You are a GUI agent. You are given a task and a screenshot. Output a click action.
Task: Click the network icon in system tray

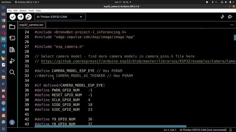222,2
